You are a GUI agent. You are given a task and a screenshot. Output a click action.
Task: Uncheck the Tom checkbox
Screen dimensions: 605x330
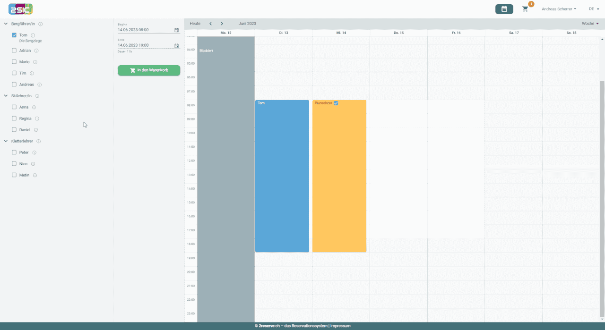click(14, 35)
